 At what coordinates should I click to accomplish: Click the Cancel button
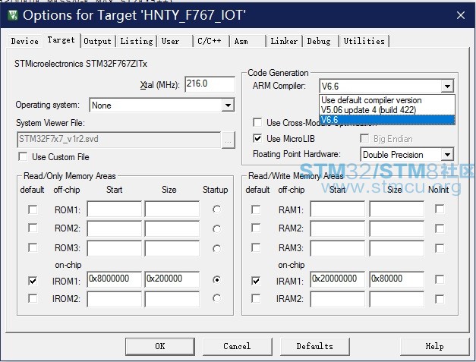(237, 346)
